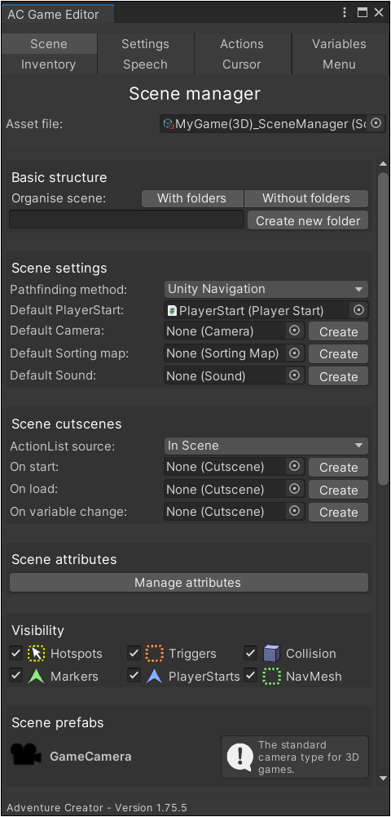This screenshot has width=391, height=817.
Task: Switch to the Settings tab
Action: point(145,44)
